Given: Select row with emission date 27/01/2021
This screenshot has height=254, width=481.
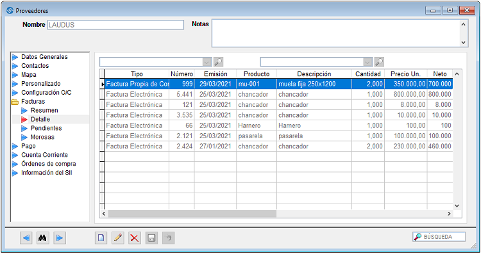Looking at the screenshot, I should click(278, 147).
